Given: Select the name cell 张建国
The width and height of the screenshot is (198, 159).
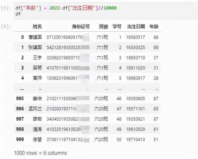Looking at the screenshot, I should [x=35, y=47].
